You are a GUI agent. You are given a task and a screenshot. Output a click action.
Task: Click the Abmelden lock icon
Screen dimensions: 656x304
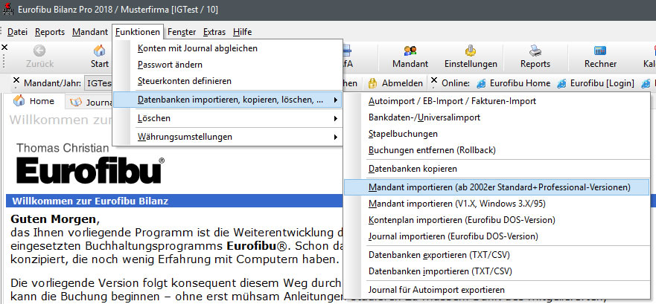click(x=372, y=83)
